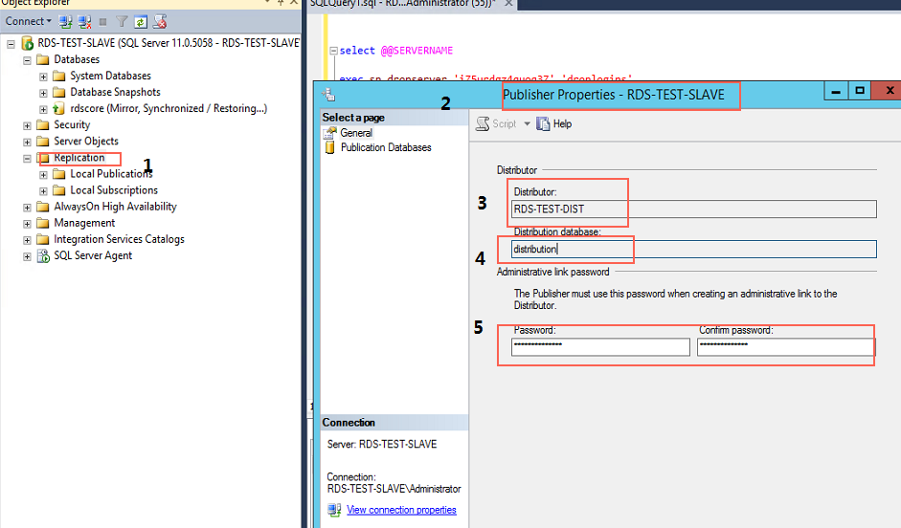Open the Publication Databases page
The height and width of the screenshot is (528, 901).
coord(386,147)
